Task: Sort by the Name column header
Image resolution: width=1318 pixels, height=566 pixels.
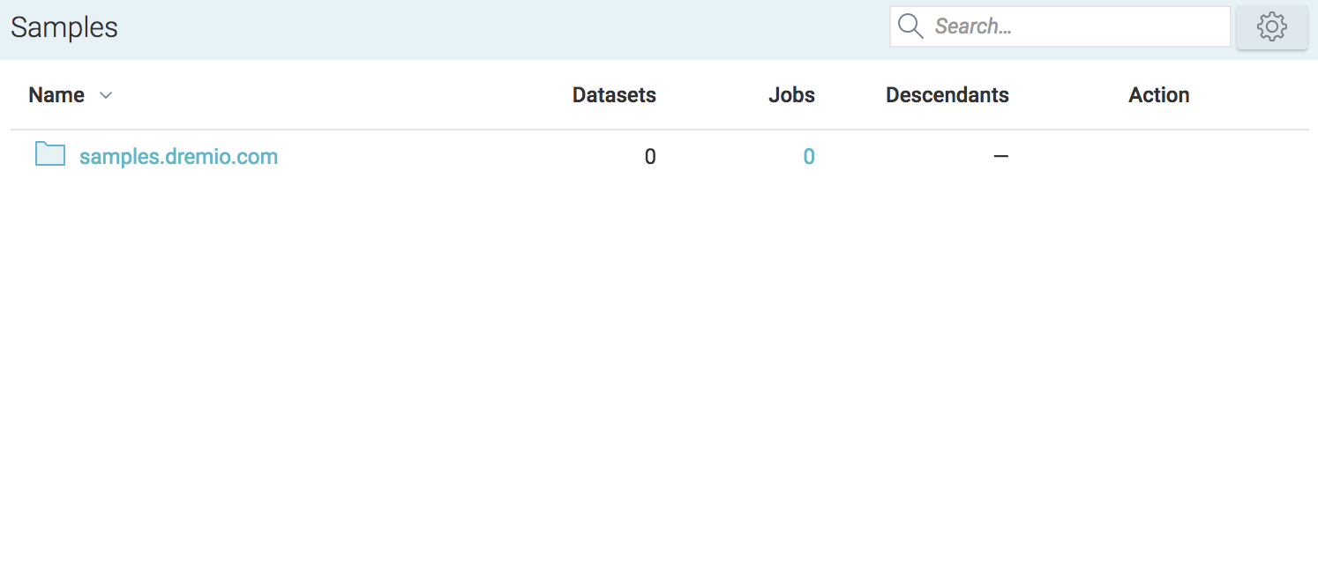Action: click(x=56, y=95)
